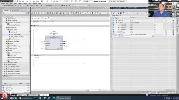
Task: Toggle right checkbox on ADDR[1] row
Action: [173, 24]
